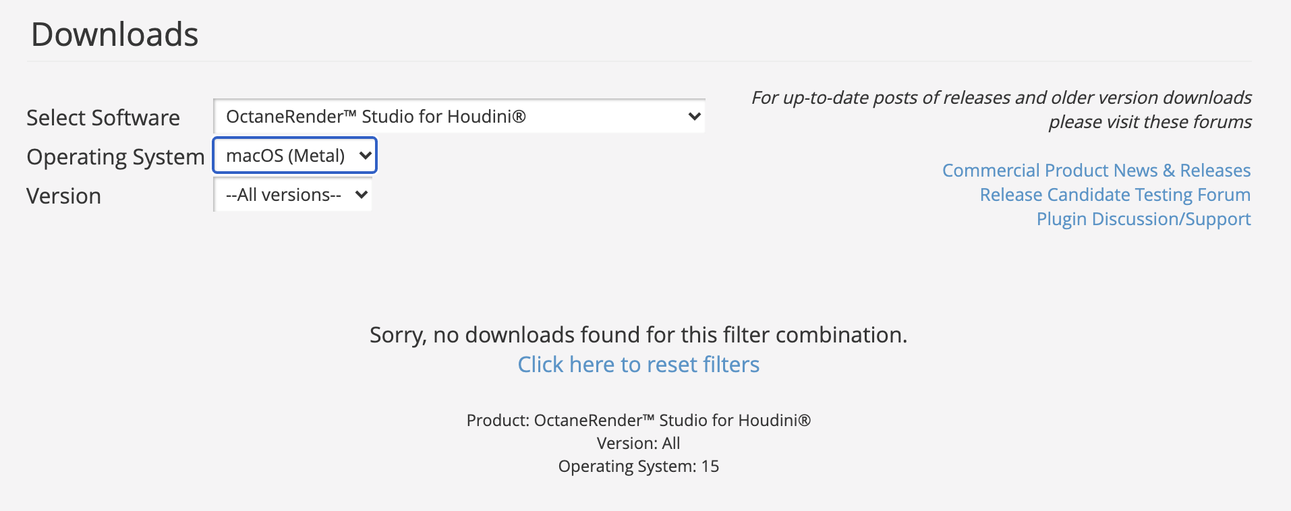Image resolution: width=1291 pixels, height=511 pixels.
Task: Click the italic "For up-to-date posts" note line
Action: pyautogui.click(x=1001, y=98)
